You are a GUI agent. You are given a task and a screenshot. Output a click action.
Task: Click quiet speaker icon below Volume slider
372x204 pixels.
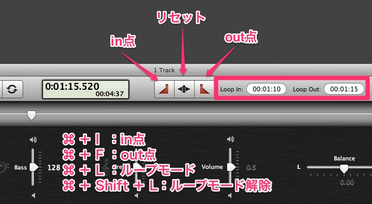coord(230,195)
